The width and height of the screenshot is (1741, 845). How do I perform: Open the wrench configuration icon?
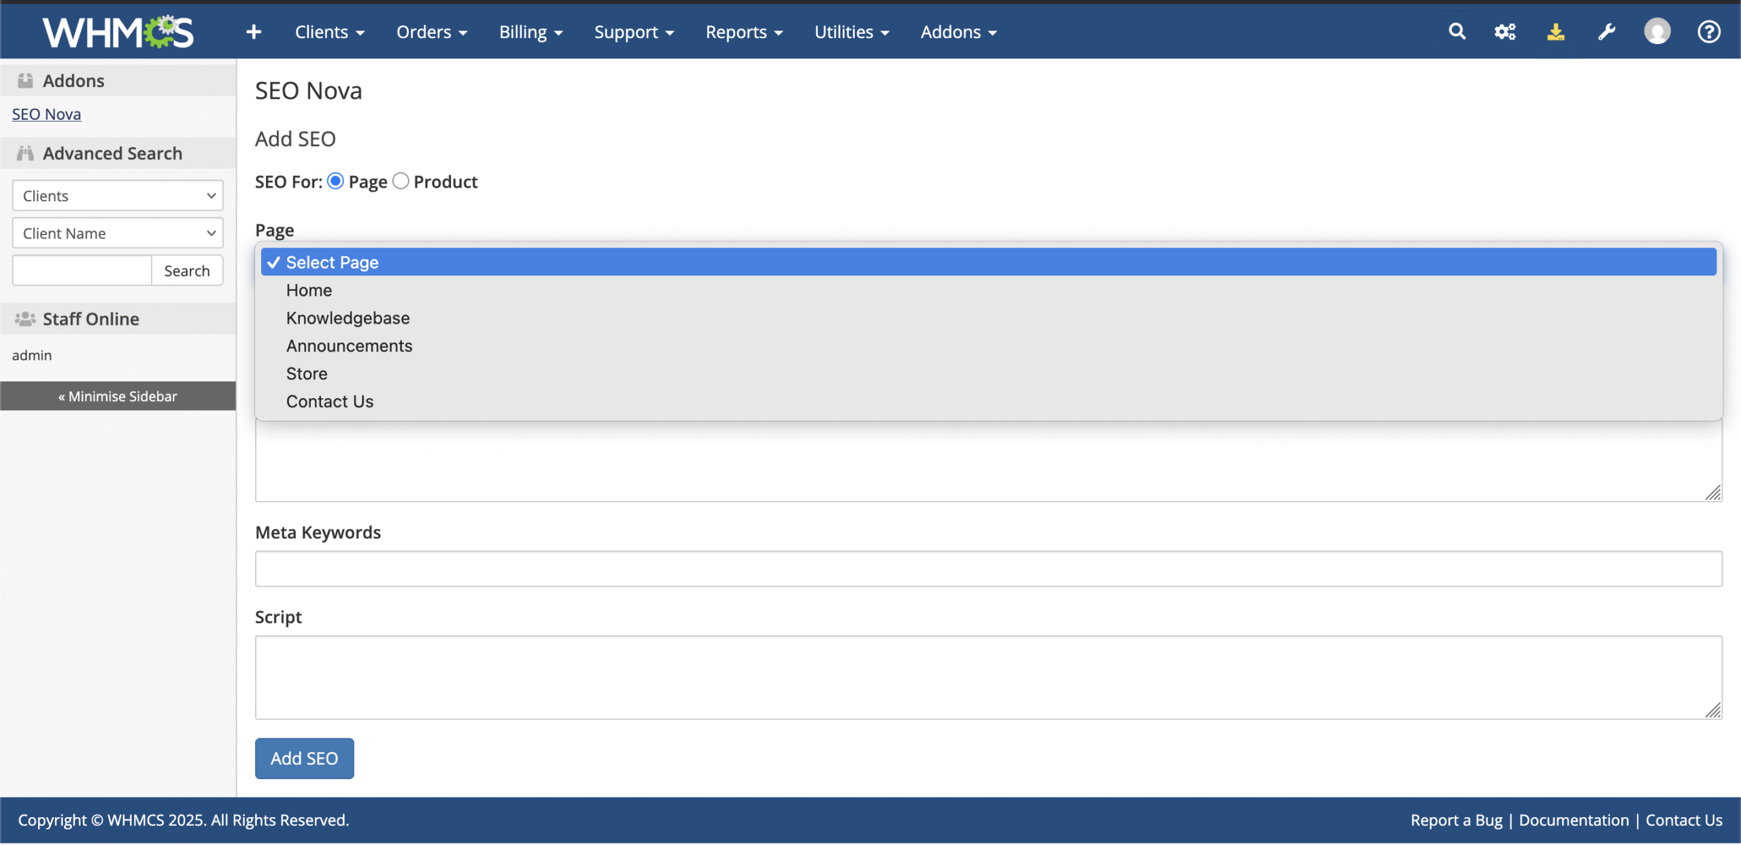point(1606,32)
